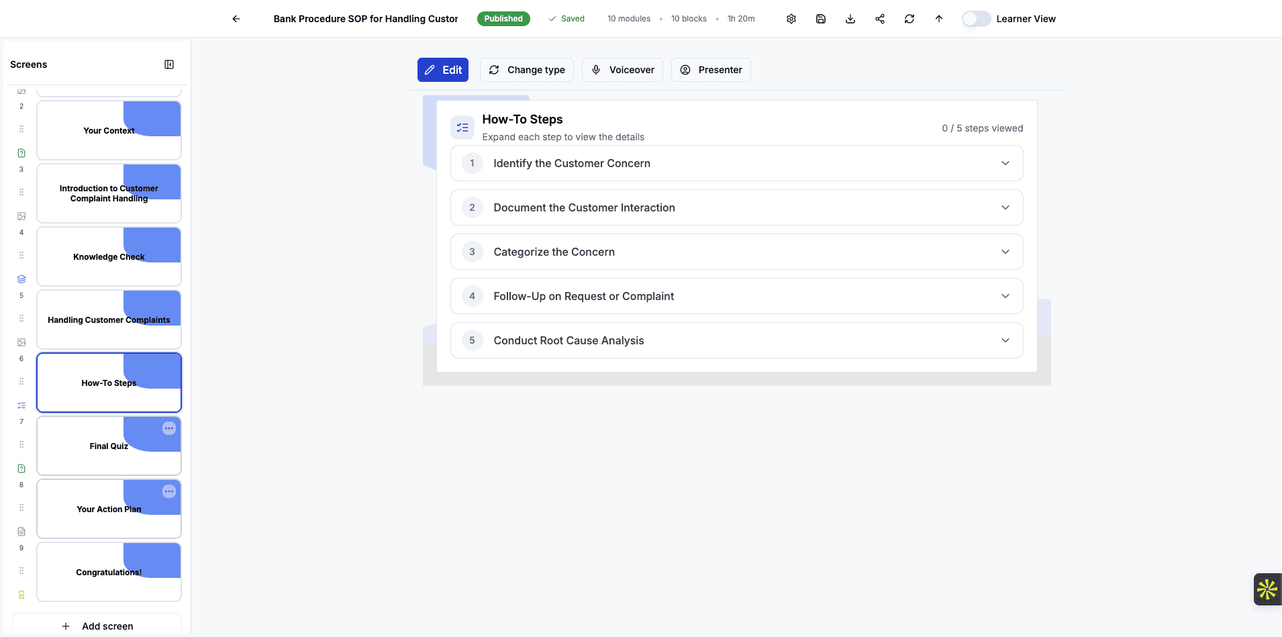
Task: Open more options on Final Quiz thumbnail
Action: coord(169,428)
